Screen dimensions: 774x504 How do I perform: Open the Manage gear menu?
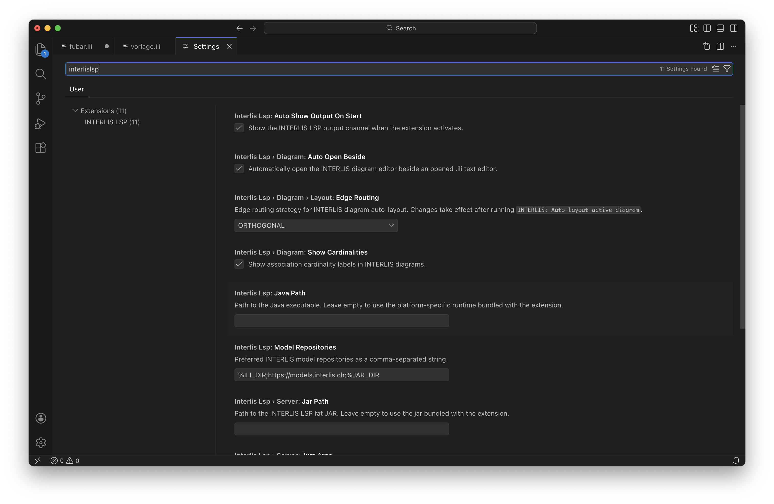point(41,442)
